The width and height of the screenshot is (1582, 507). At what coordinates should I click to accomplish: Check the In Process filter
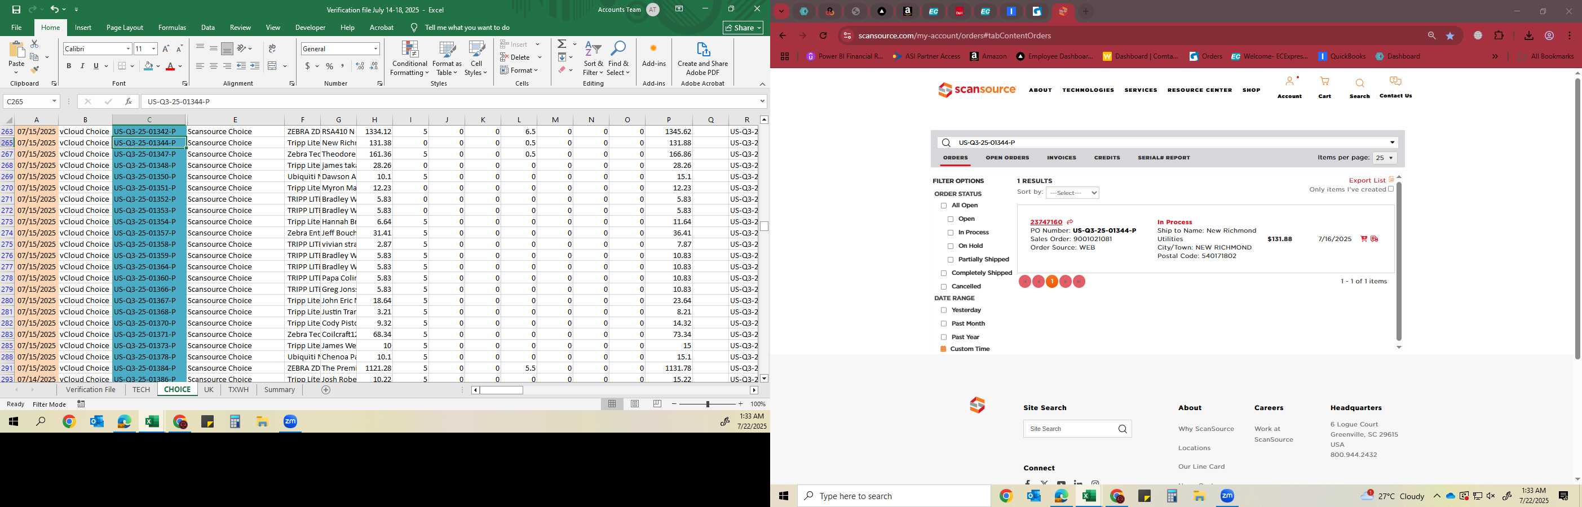[x=951, y=233]
